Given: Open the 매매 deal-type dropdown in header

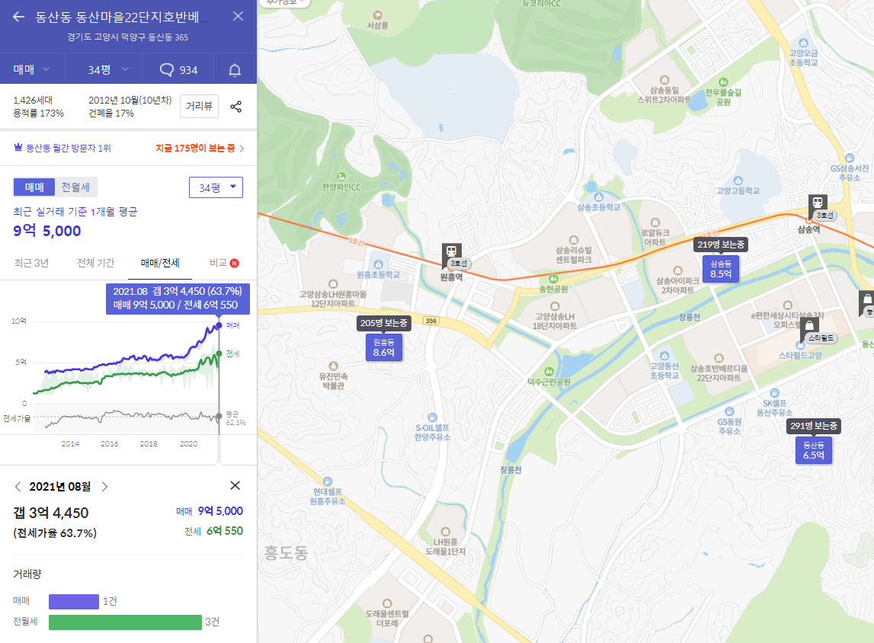Looking at the screenshot, I should pyautogui.click(x=32, y=69).
